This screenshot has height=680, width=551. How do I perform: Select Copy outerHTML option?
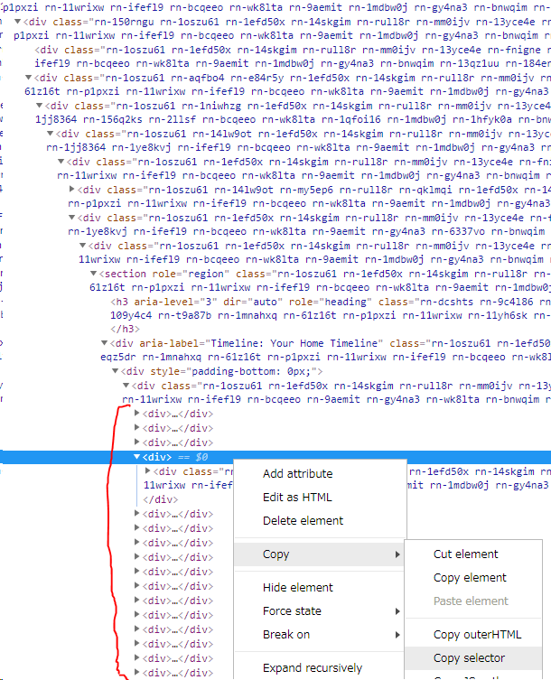click(477, 635)
